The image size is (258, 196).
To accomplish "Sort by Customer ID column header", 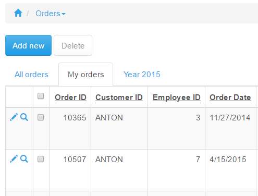I will coord(119,97).
